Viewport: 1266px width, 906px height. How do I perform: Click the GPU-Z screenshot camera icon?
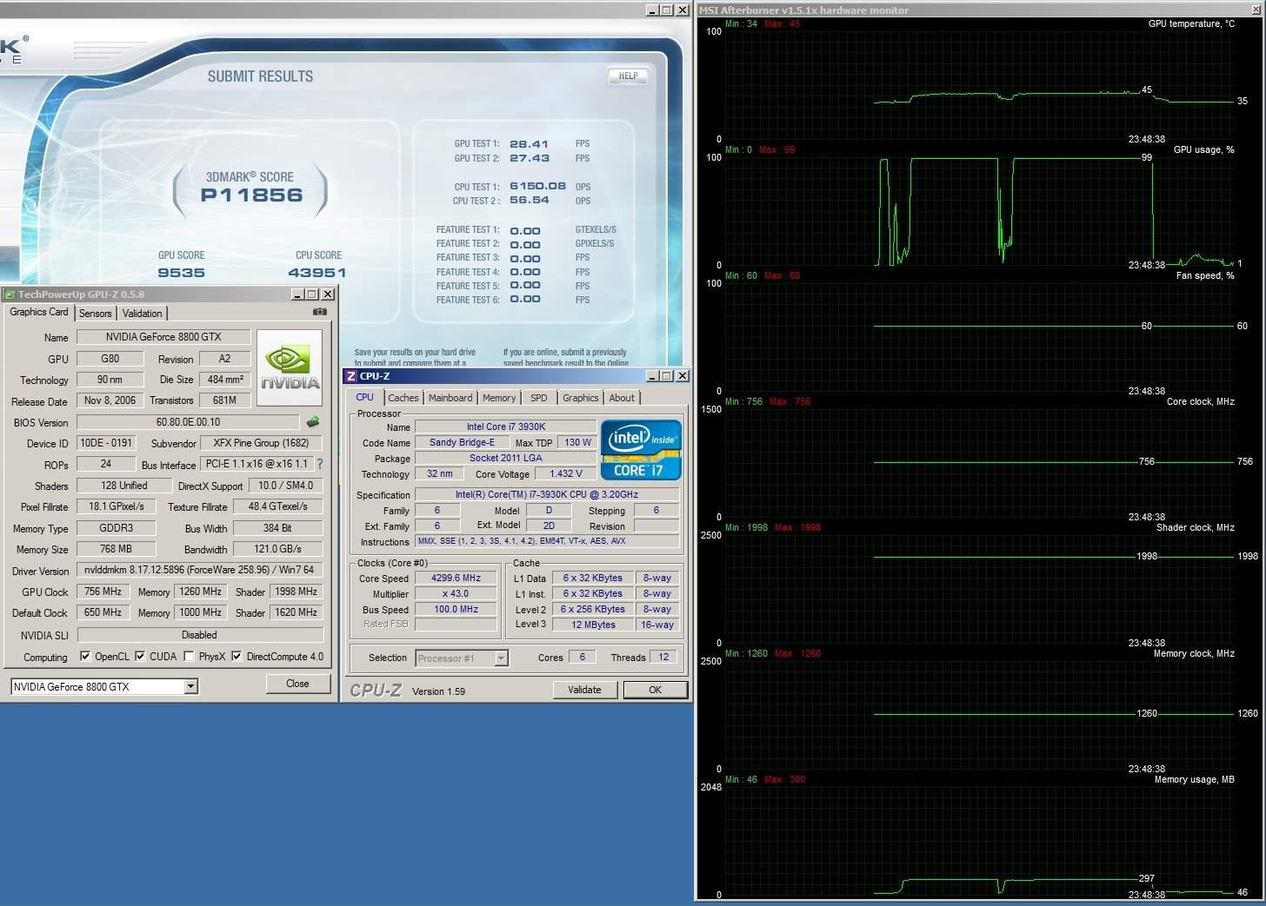pyautogui.click(x=320, y=312)
